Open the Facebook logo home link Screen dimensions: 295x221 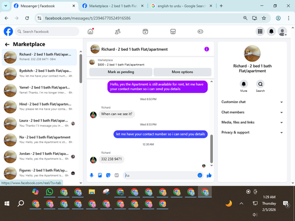[8, 31]
